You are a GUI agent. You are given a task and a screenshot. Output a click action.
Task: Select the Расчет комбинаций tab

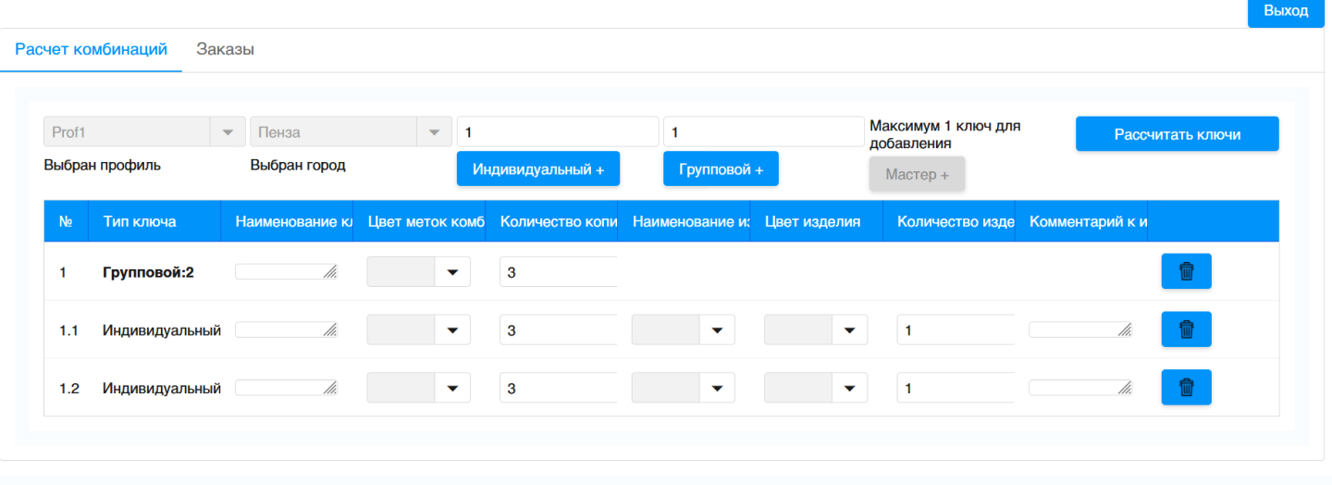(92, 50)
